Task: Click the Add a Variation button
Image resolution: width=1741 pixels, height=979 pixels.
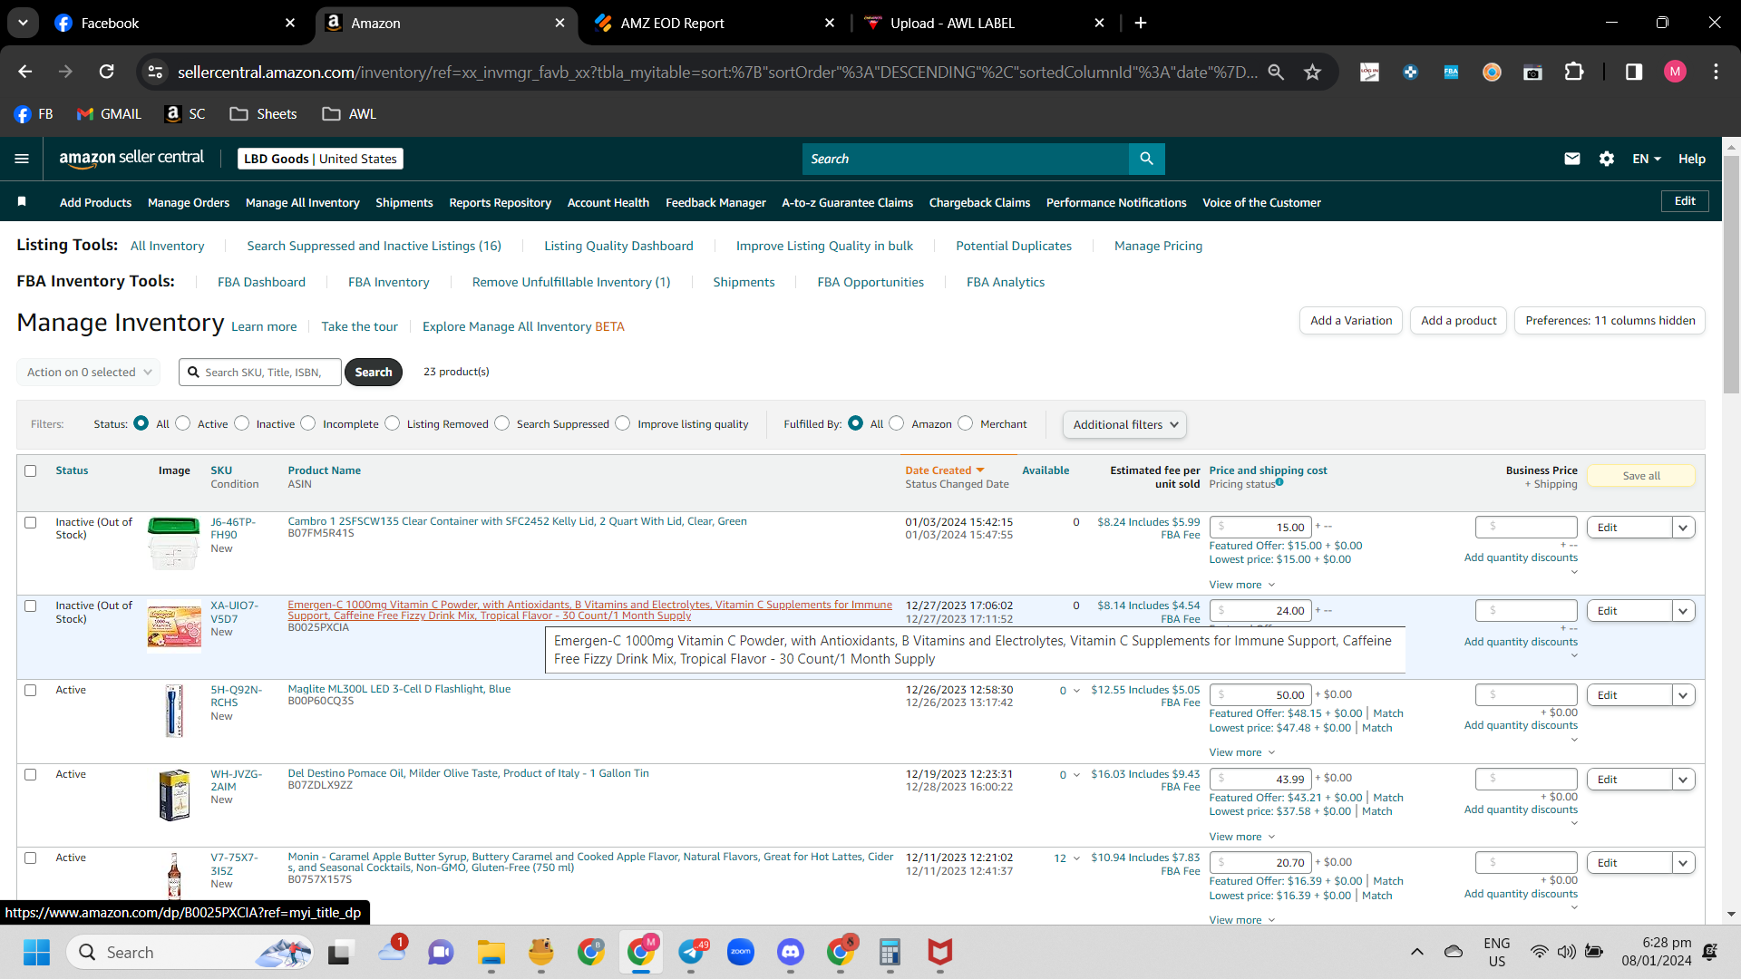Action: click(x=1351, y=320)
